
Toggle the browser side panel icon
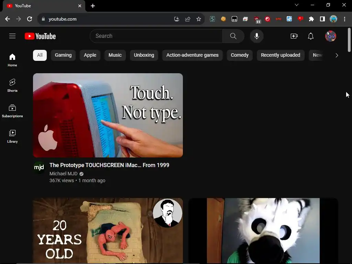click(322, 19)
